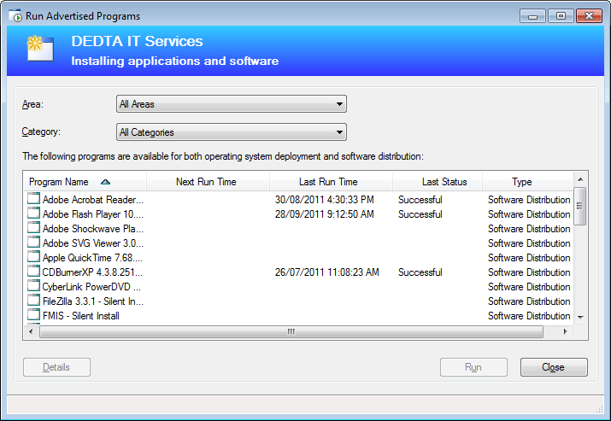Select the CyberLink PowerDVD ... row text
Image resolution: width=611 pixels, height=421 pixels.
[91, 287]
